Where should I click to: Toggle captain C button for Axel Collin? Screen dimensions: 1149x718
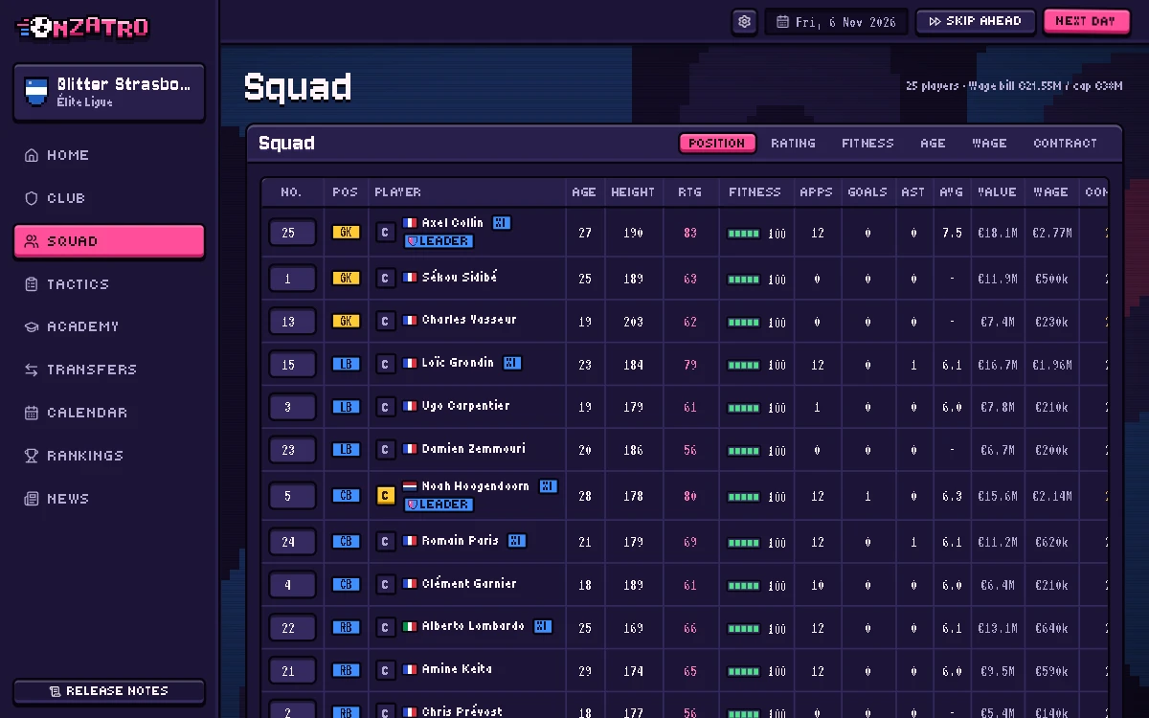385,232
